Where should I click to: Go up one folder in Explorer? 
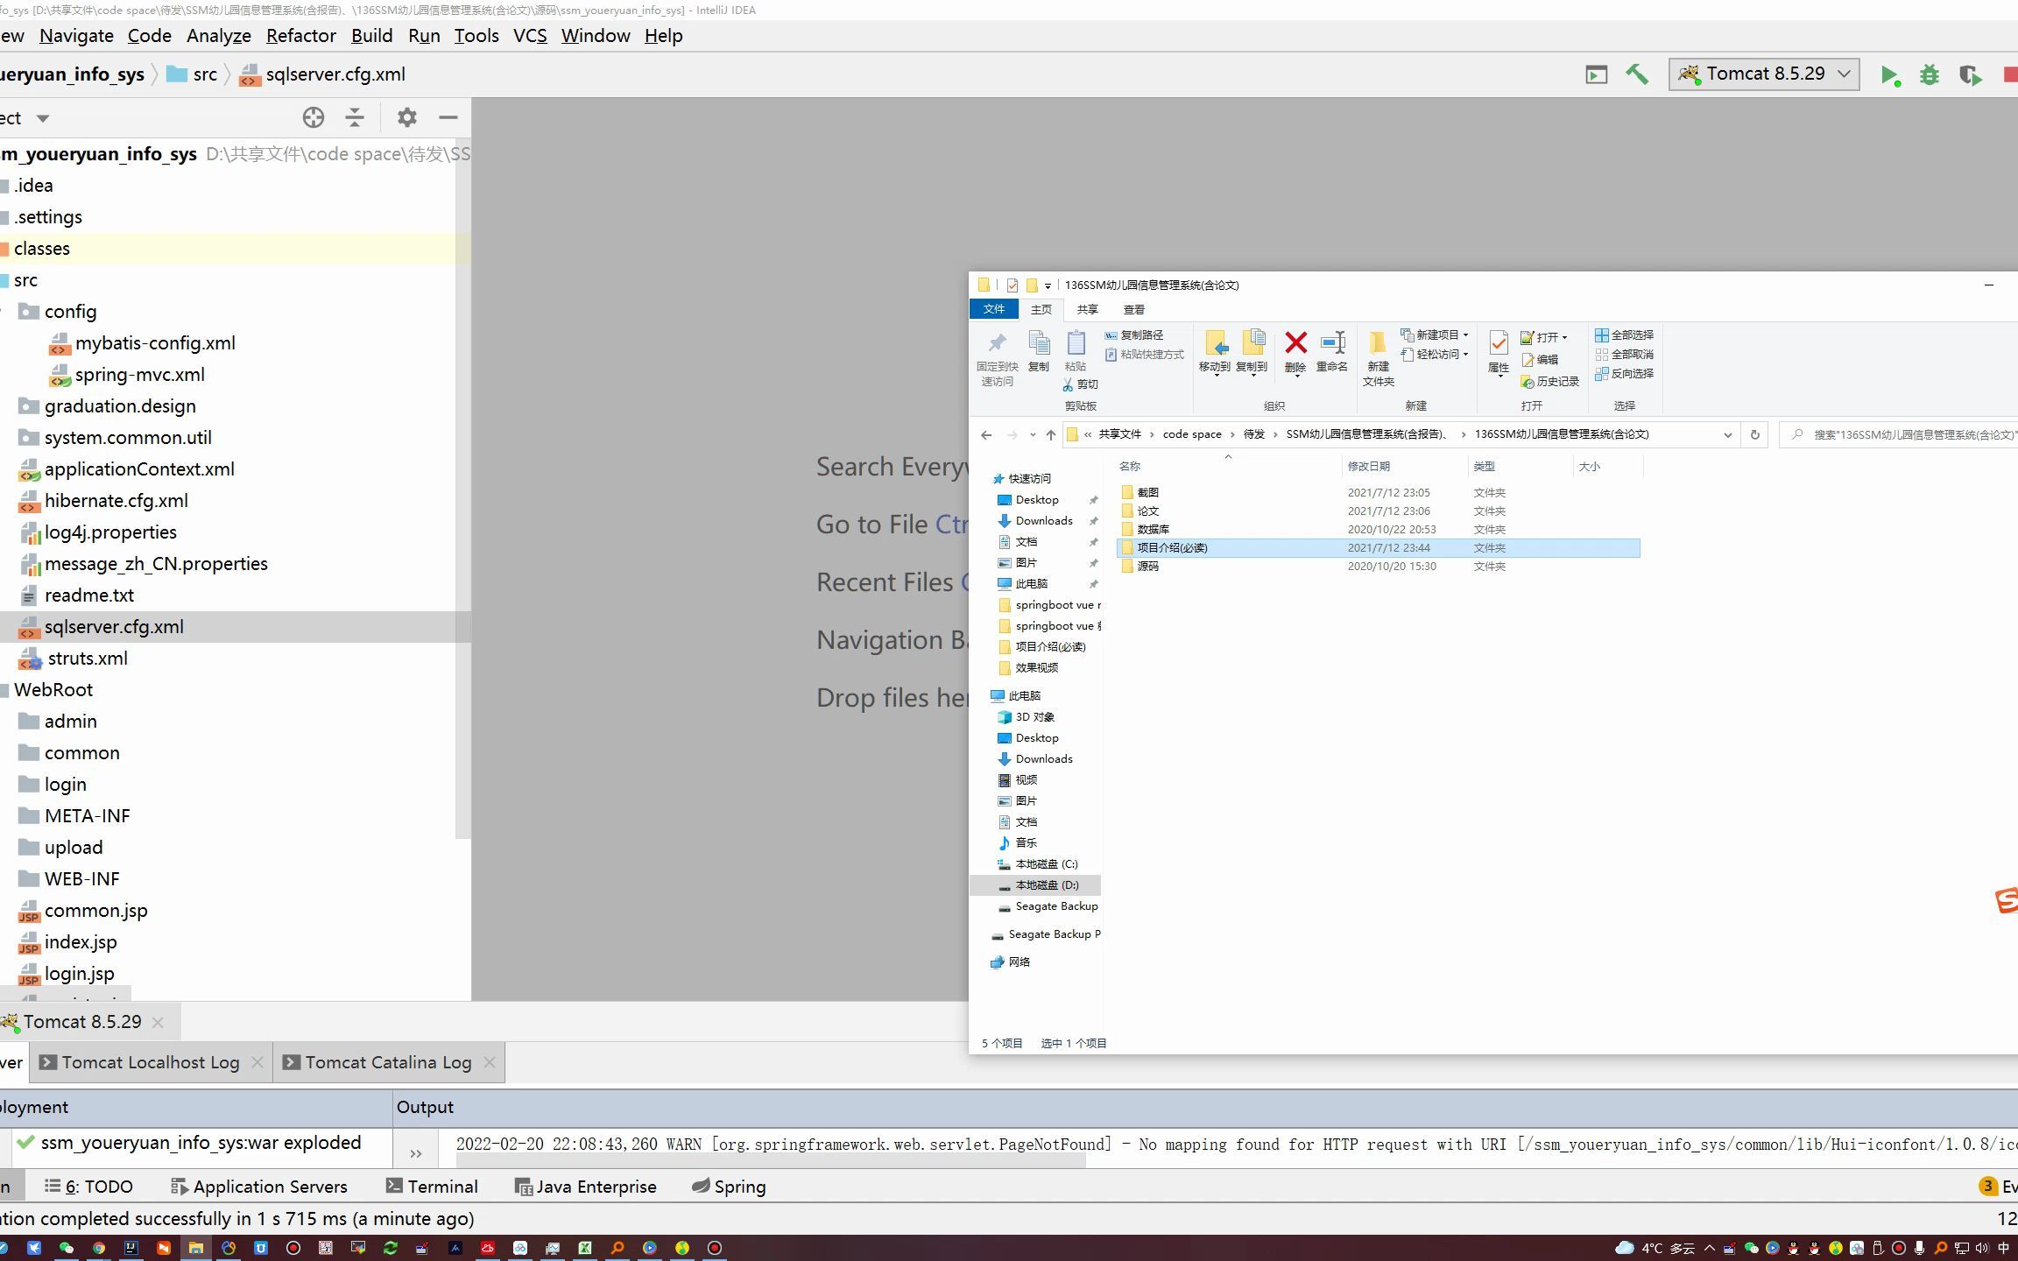click(1051, 434)
